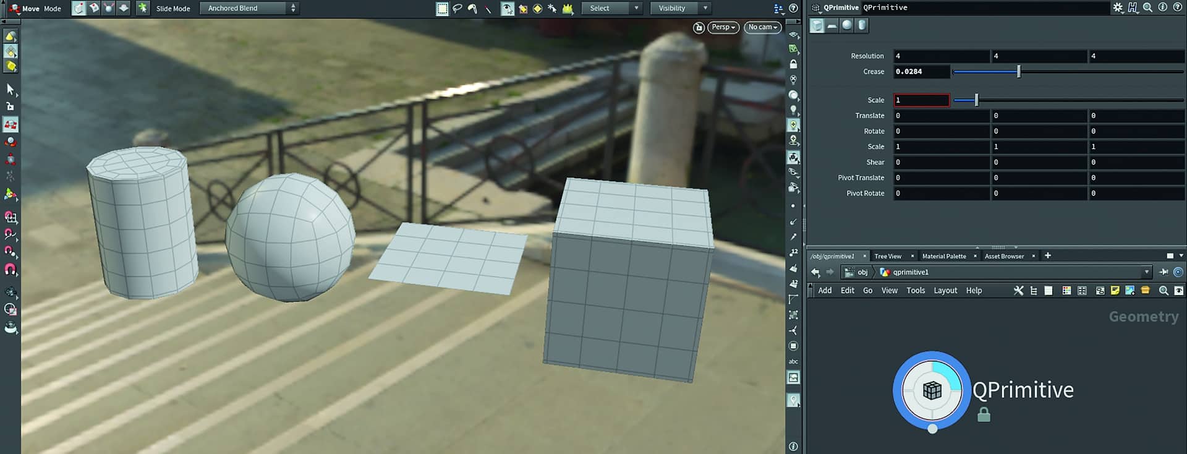Open the node info icon in parameters
Viewport: 1187px width, 454px height.
(x=1162, y=7)
